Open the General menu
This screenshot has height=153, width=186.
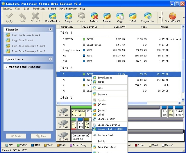(x=7, y=9)
